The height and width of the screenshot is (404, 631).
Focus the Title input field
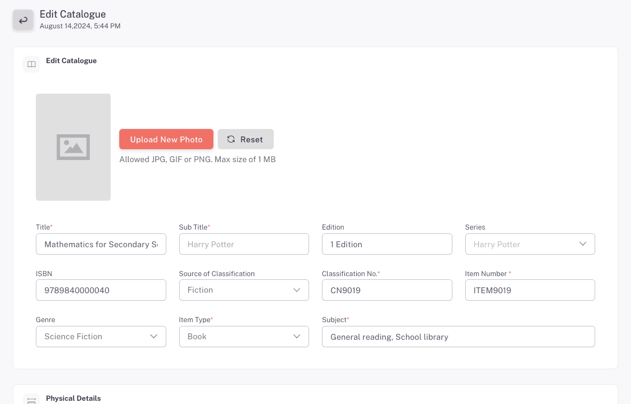point(101,244)
